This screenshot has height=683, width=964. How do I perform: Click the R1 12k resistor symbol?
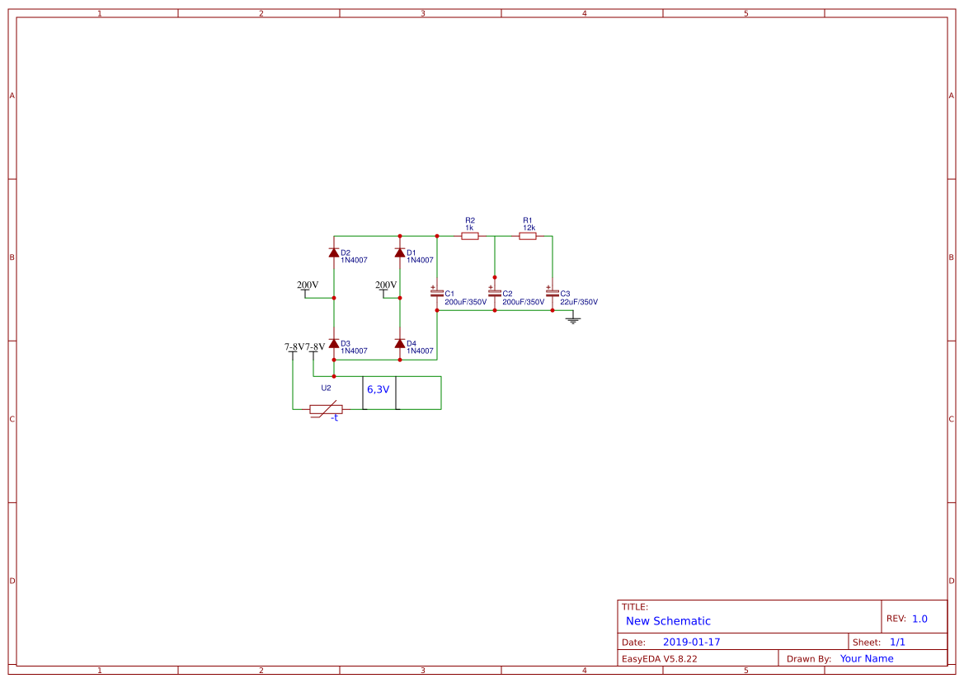(x=528, y=236)
